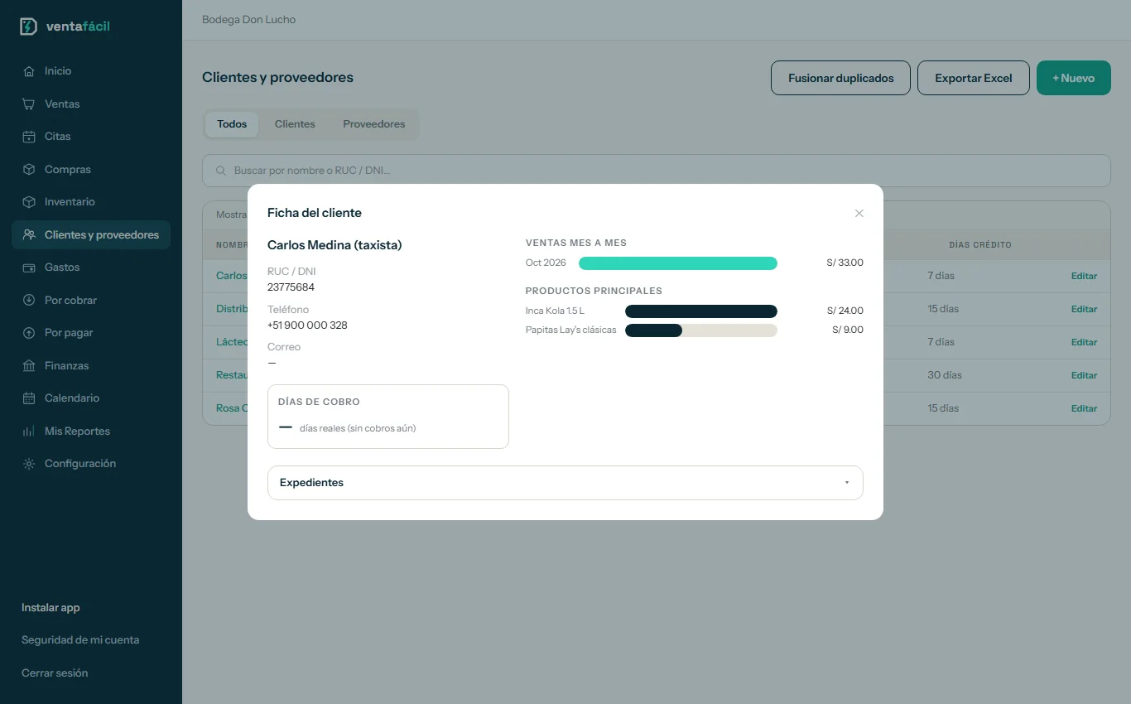
Task: Click the Configuración gear icon
Action: 29,464
